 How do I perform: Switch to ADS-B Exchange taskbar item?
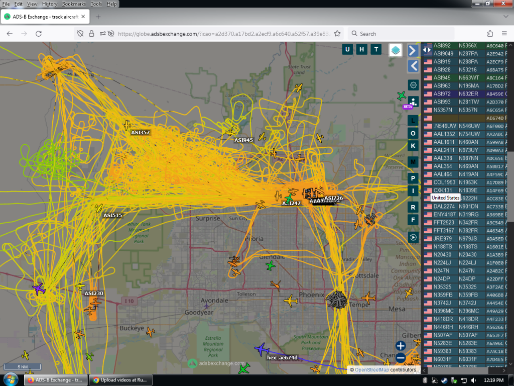coord(56,380)
